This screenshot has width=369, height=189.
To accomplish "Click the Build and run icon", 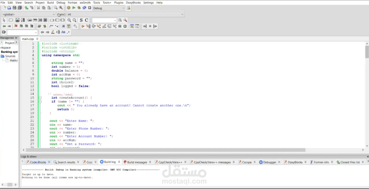I will (x=79, y=8).
